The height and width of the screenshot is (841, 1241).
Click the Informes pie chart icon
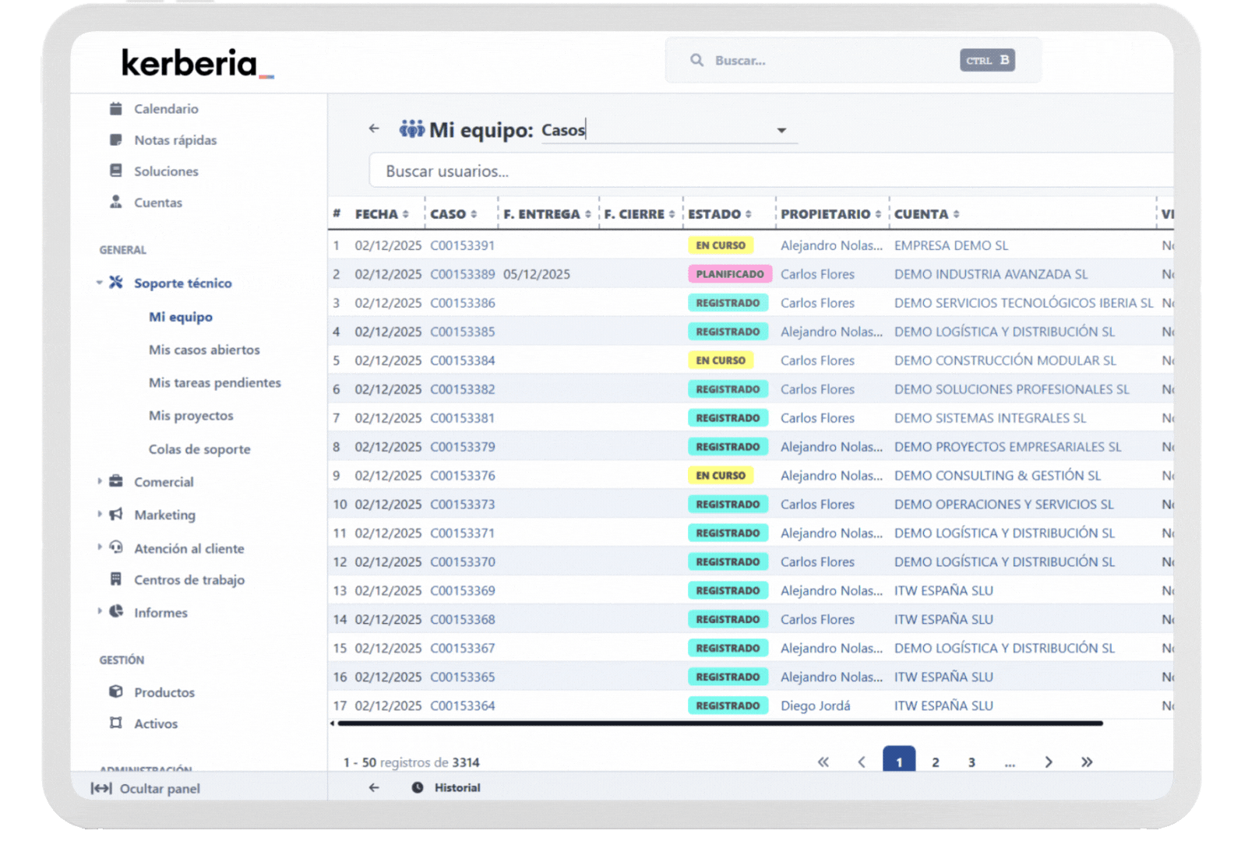[115, 611]
